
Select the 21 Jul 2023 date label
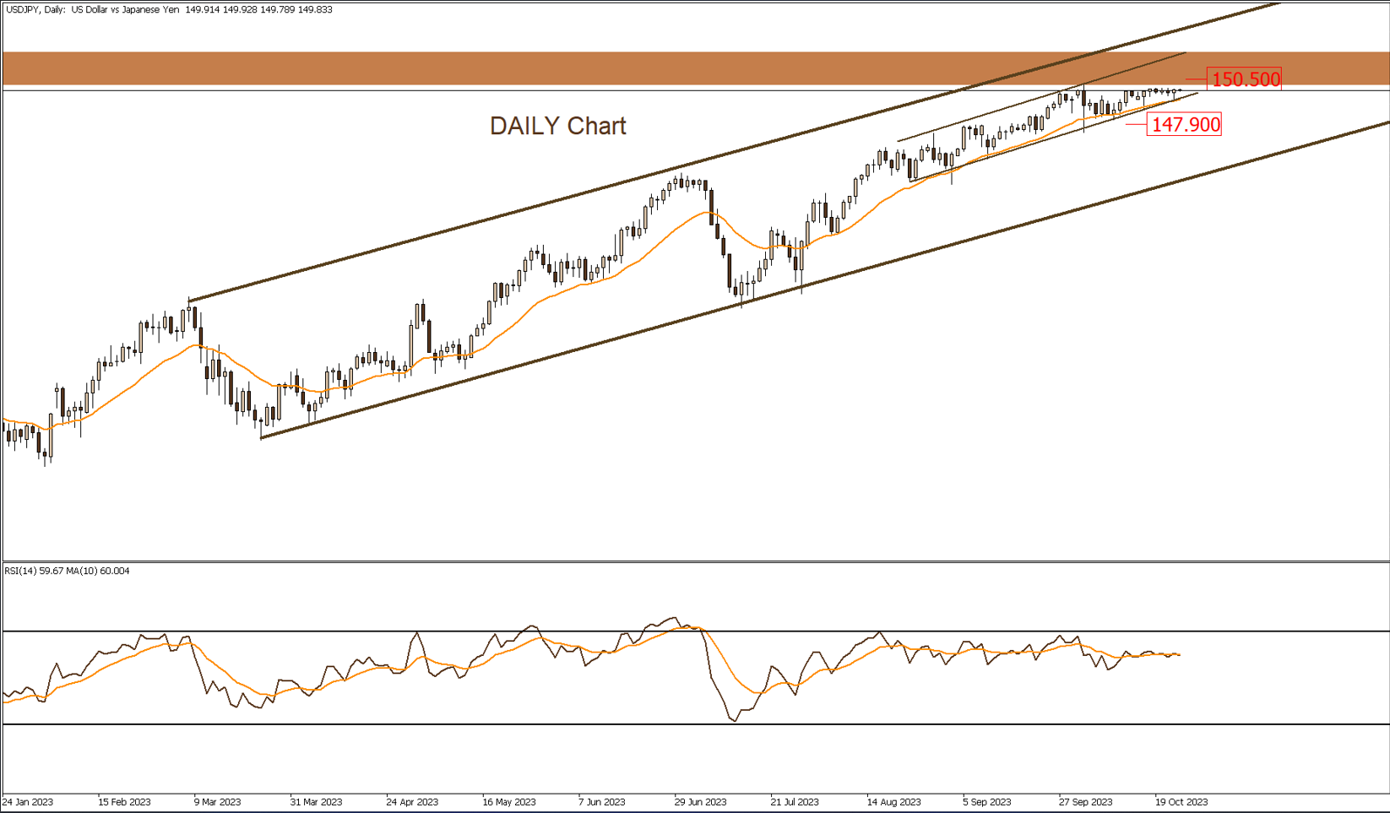pyautogui.click(x=795, y=802)
